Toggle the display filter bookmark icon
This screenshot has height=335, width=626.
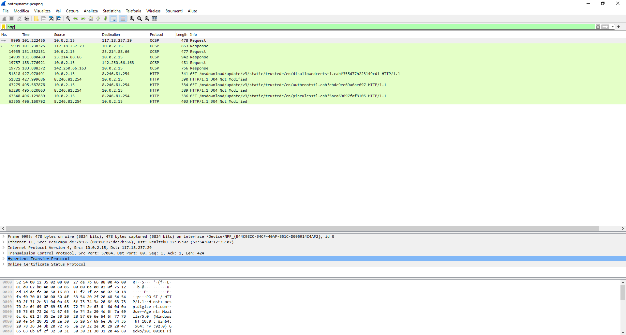click(x=4, y=27)
